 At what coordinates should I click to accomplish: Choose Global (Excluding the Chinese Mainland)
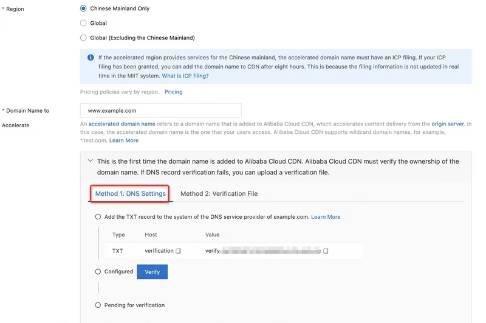click(x=83, y=38)
